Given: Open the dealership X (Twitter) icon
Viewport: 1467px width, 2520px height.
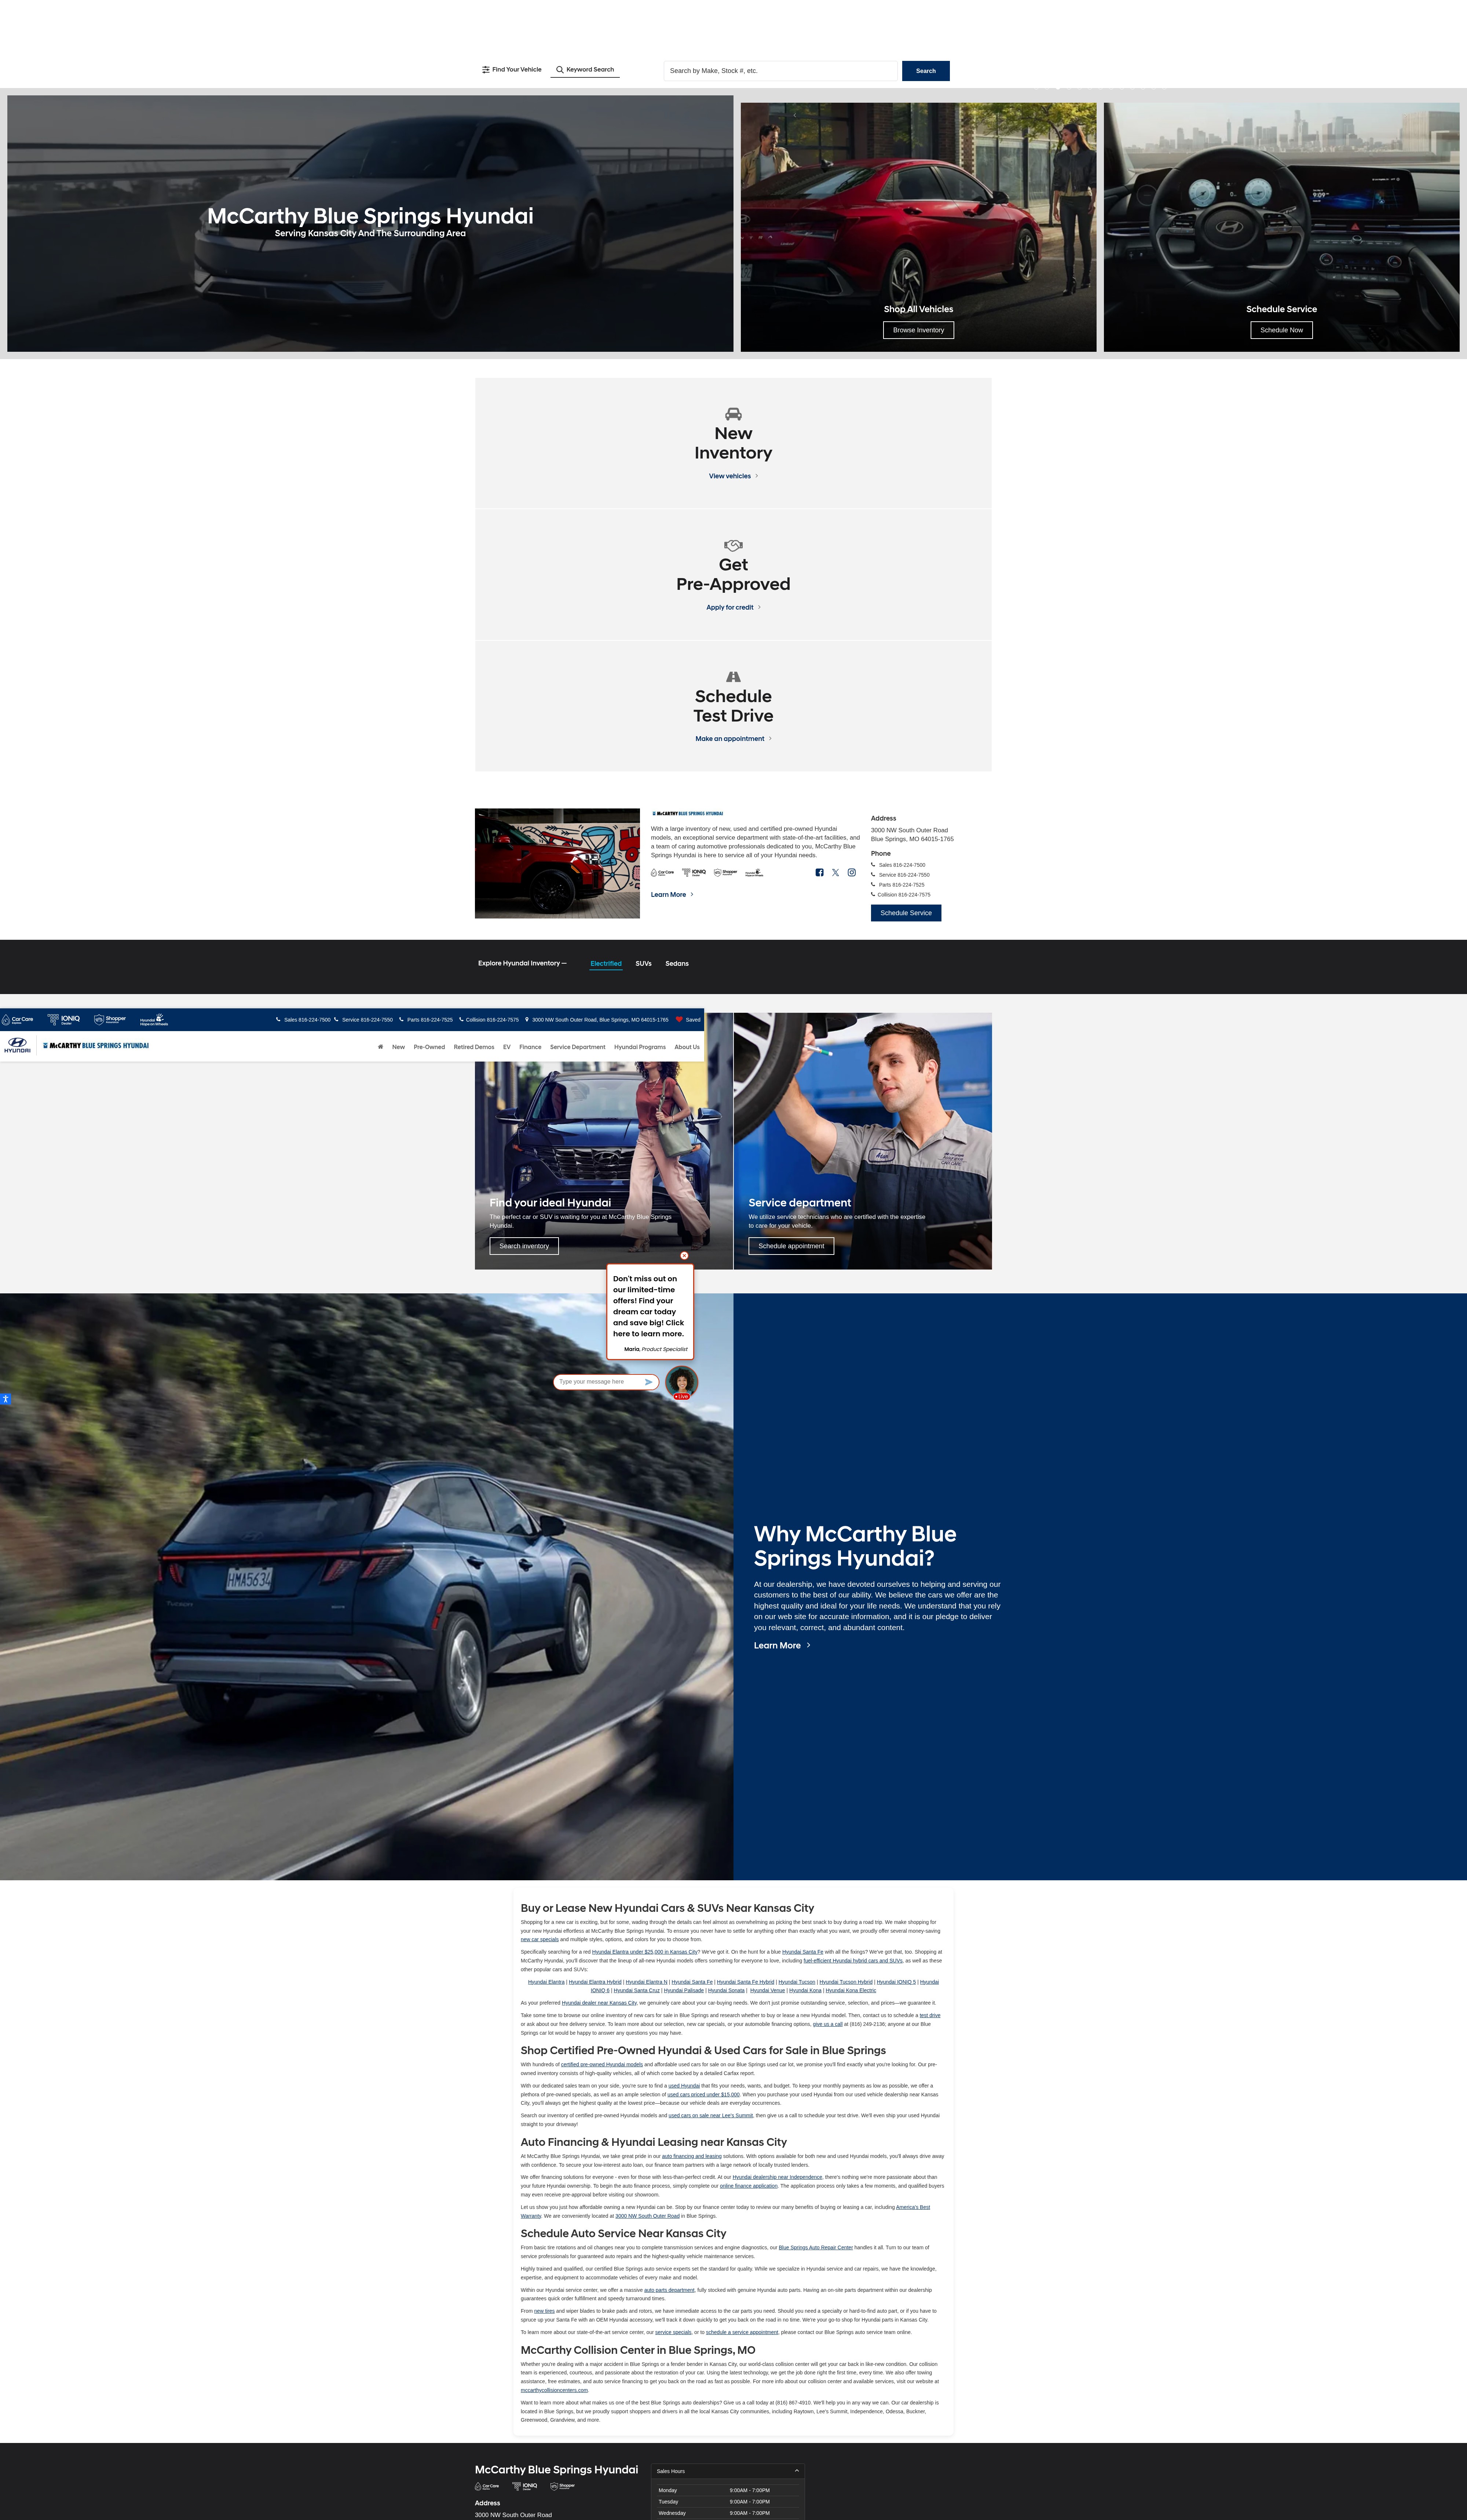Looking at the screenshot, I should 835,873.
